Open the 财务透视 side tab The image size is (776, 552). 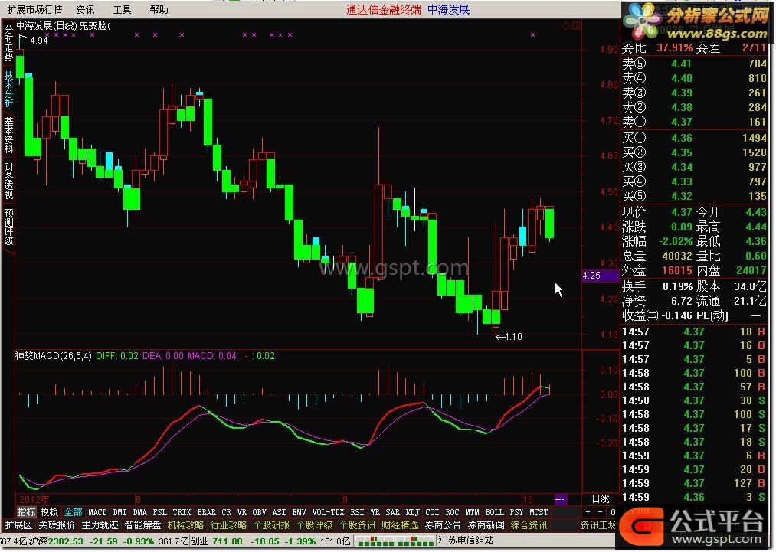[x=8, y=181]
